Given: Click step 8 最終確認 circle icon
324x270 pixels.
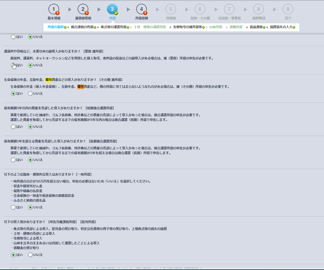Looking at the screenshot, I should pos(259,9).
